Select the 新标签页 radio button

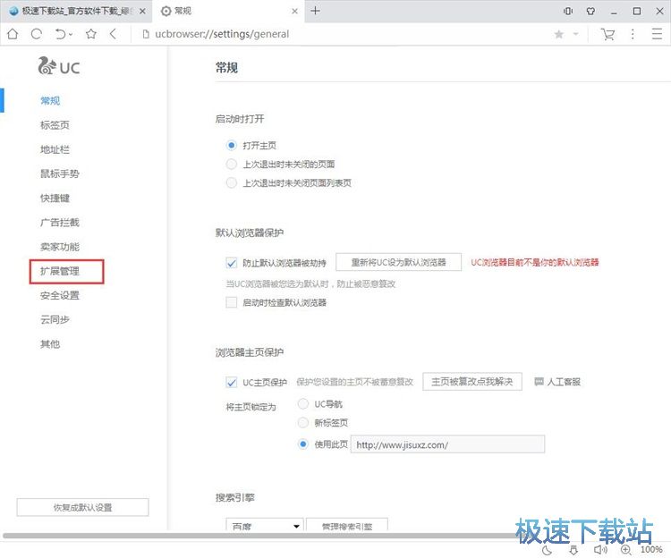(303, 423)
